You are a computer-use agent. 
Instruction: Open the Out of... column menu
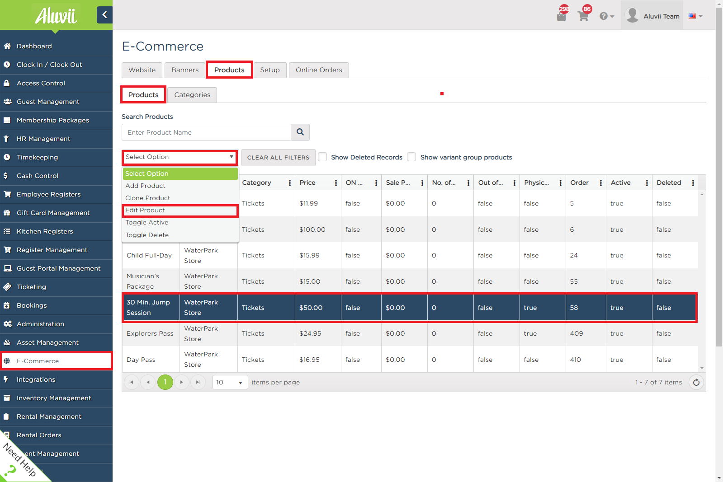[x=514, y=183]
